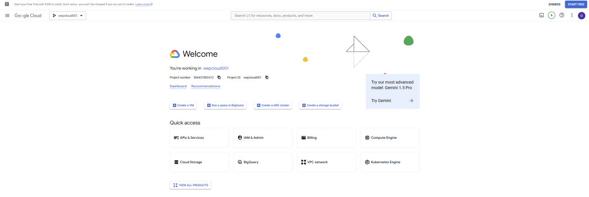This screenshot has height=197, width=589.
Task: Click the Google Cloud logo beside Welcome
Action: click(x=175, y=54)
